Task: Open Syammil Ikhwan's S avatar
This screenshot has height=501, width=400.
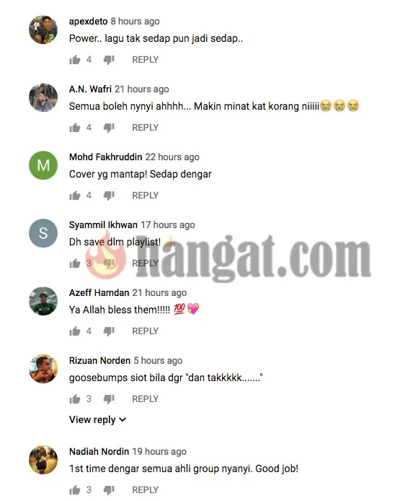Action: [43, 233]
